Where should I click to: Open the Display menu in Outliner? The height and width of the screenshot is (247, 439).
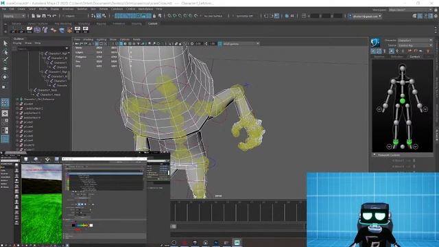click(x=17, y=43)
